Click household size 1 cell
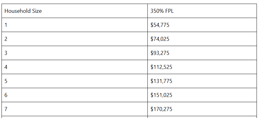This screenshot has width=259, height=118. (74, 25)
